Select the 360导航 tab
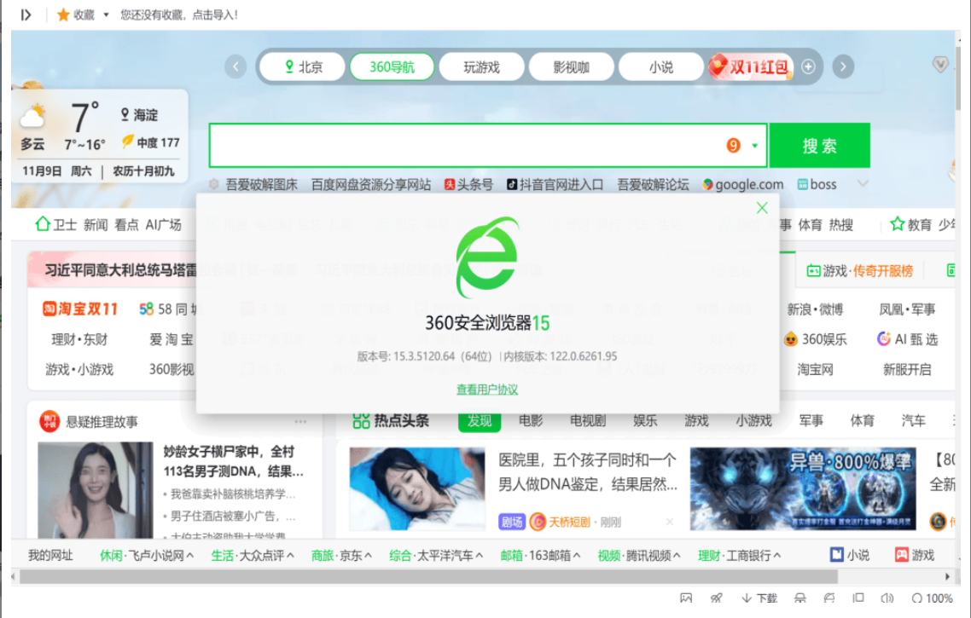 coord(392,66)
